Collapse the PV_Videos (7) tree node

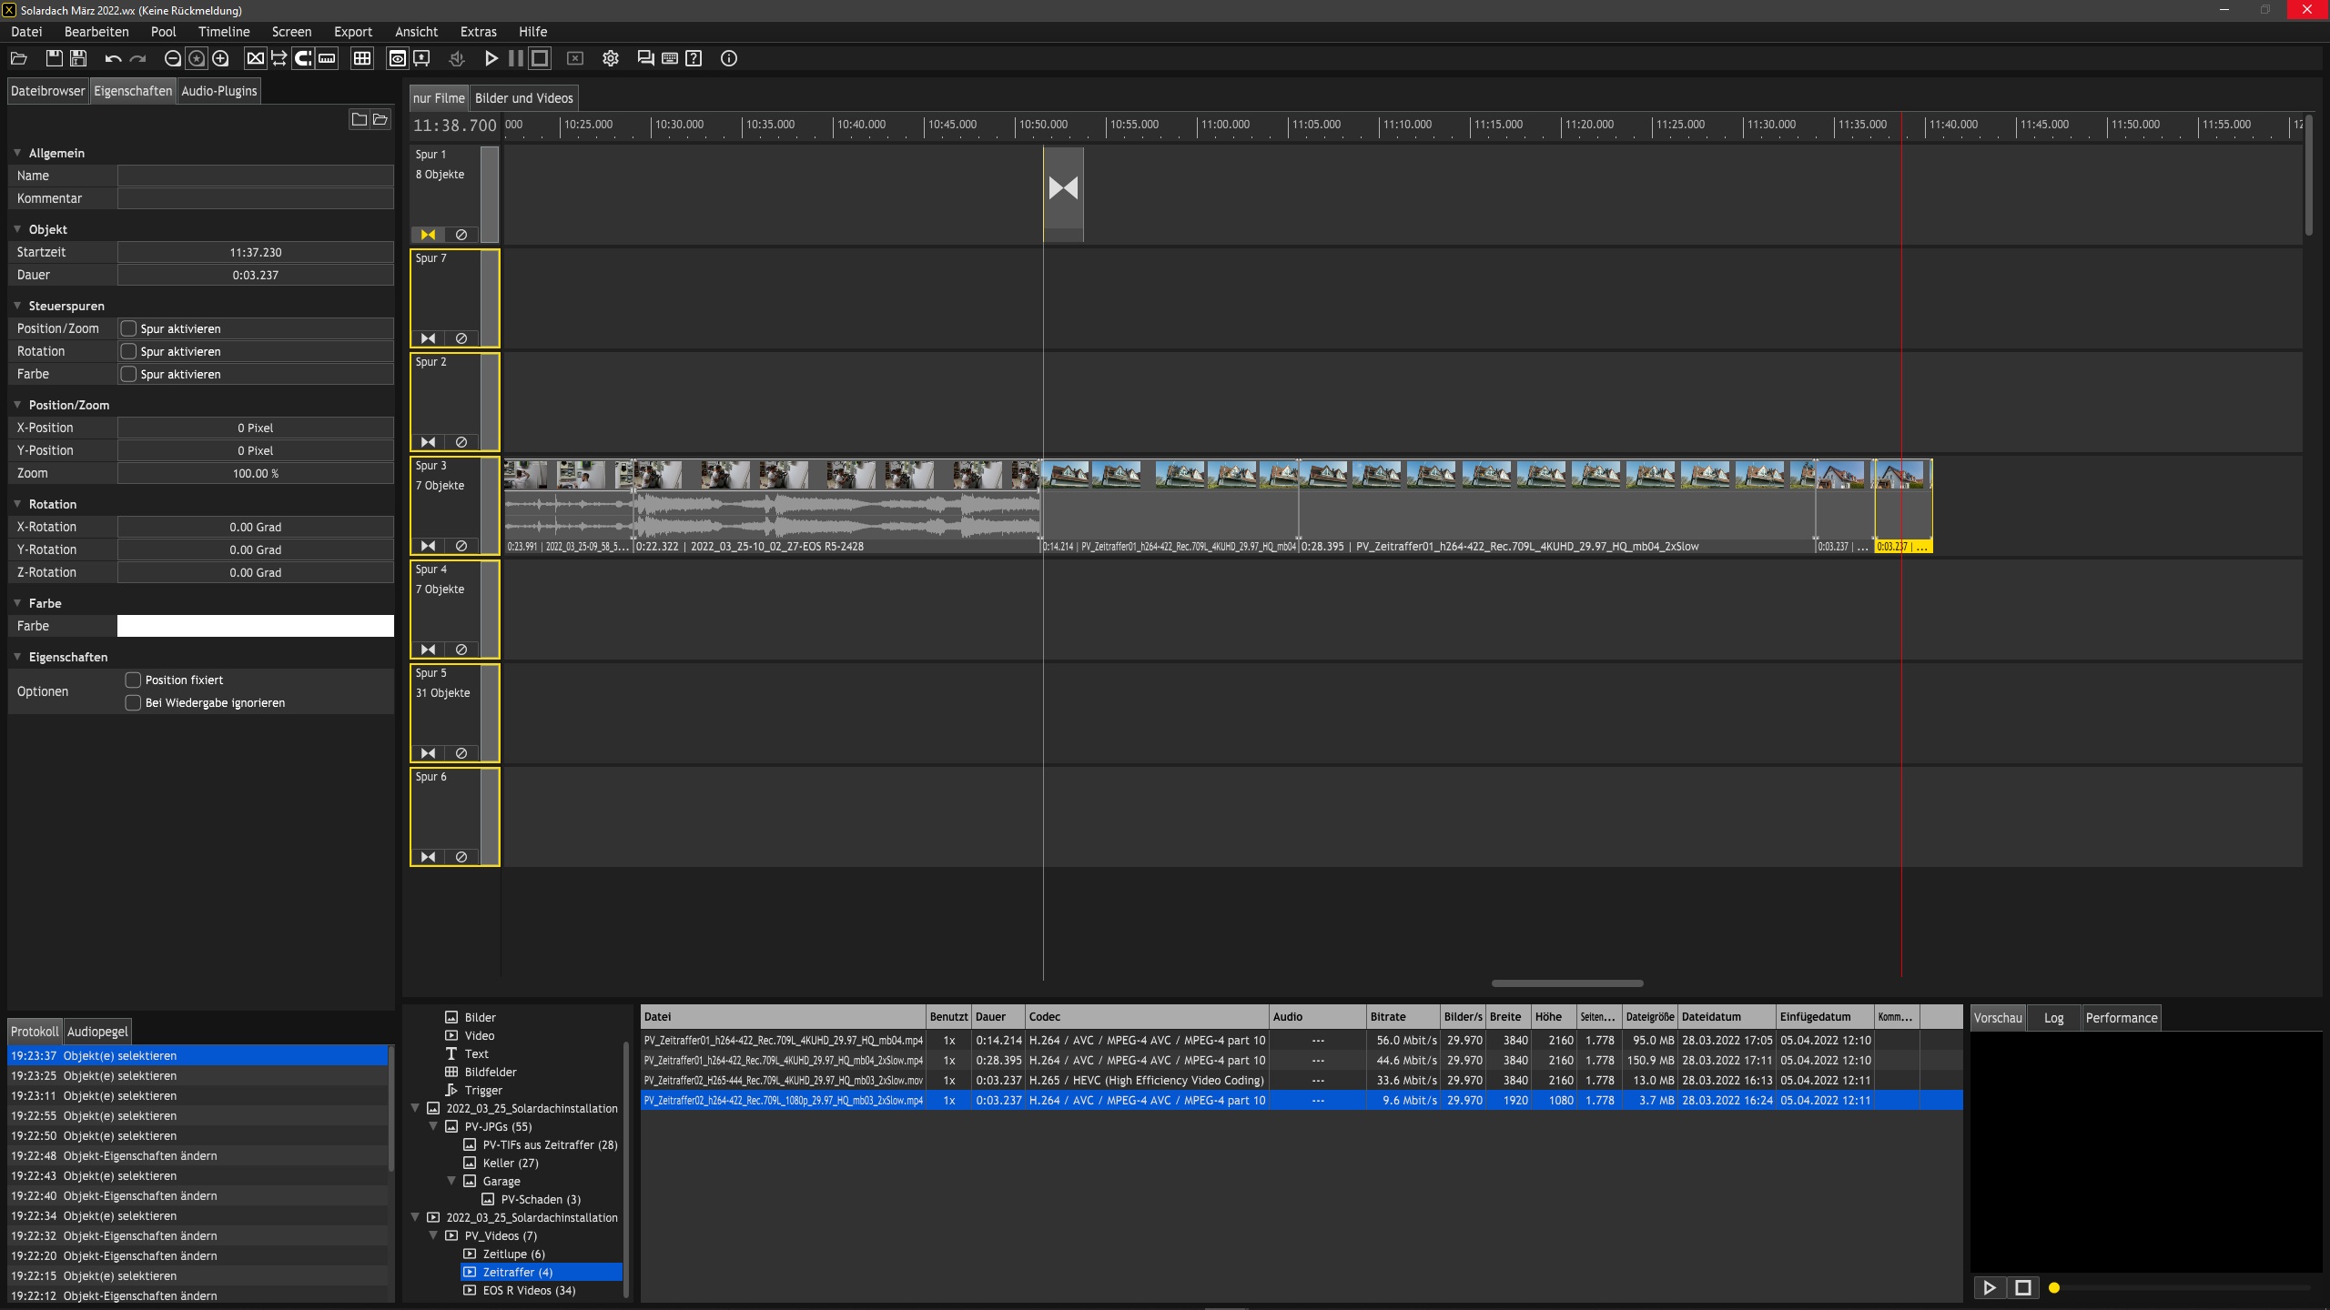pos(433,1235)
